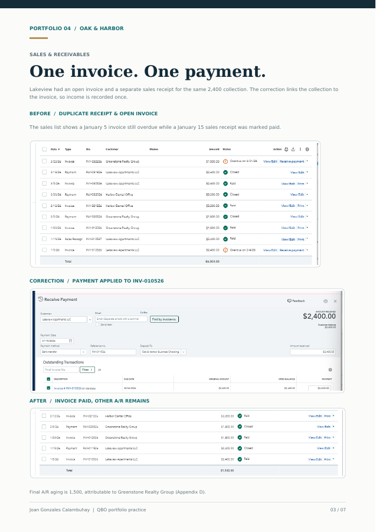Check the 1/15/26 Sales Receipt row checkbox

coord(44,239)
